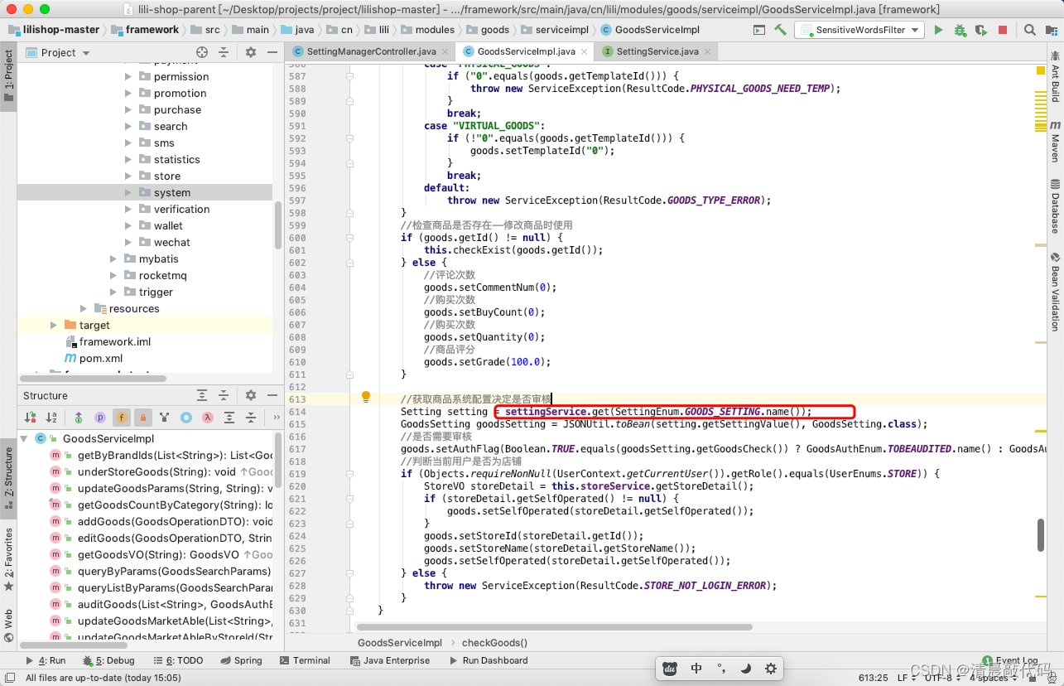Viewport: 1064px width, 686px height.
Task: Expand the system folder
Action: coord(128,192)
